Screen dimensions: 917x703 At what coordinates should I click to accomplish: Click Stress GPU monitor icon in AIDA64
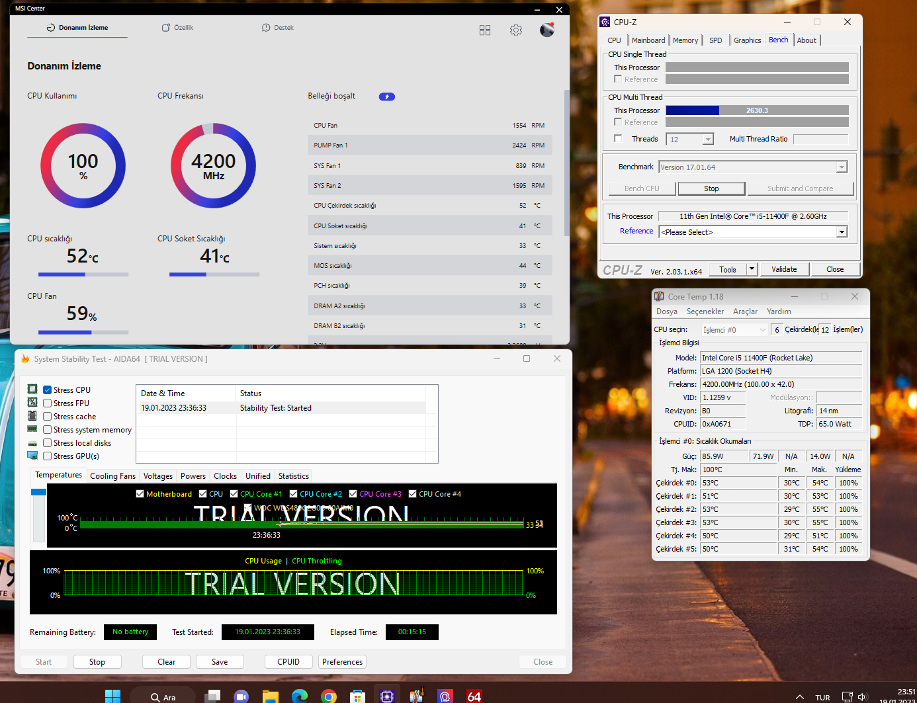[32, 455]
